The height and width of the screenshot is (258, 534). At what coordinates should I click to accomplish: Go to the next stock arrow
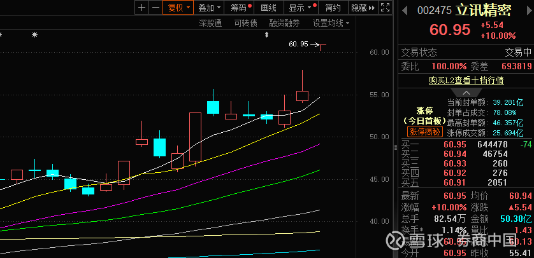coord(530,11)
